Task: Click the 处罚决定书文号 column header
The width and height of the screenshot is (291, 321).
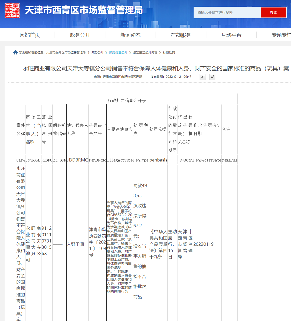Action: 98,129
